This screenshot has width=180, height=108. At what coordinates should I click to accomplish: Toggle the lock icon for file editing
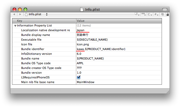pos(168,14)
